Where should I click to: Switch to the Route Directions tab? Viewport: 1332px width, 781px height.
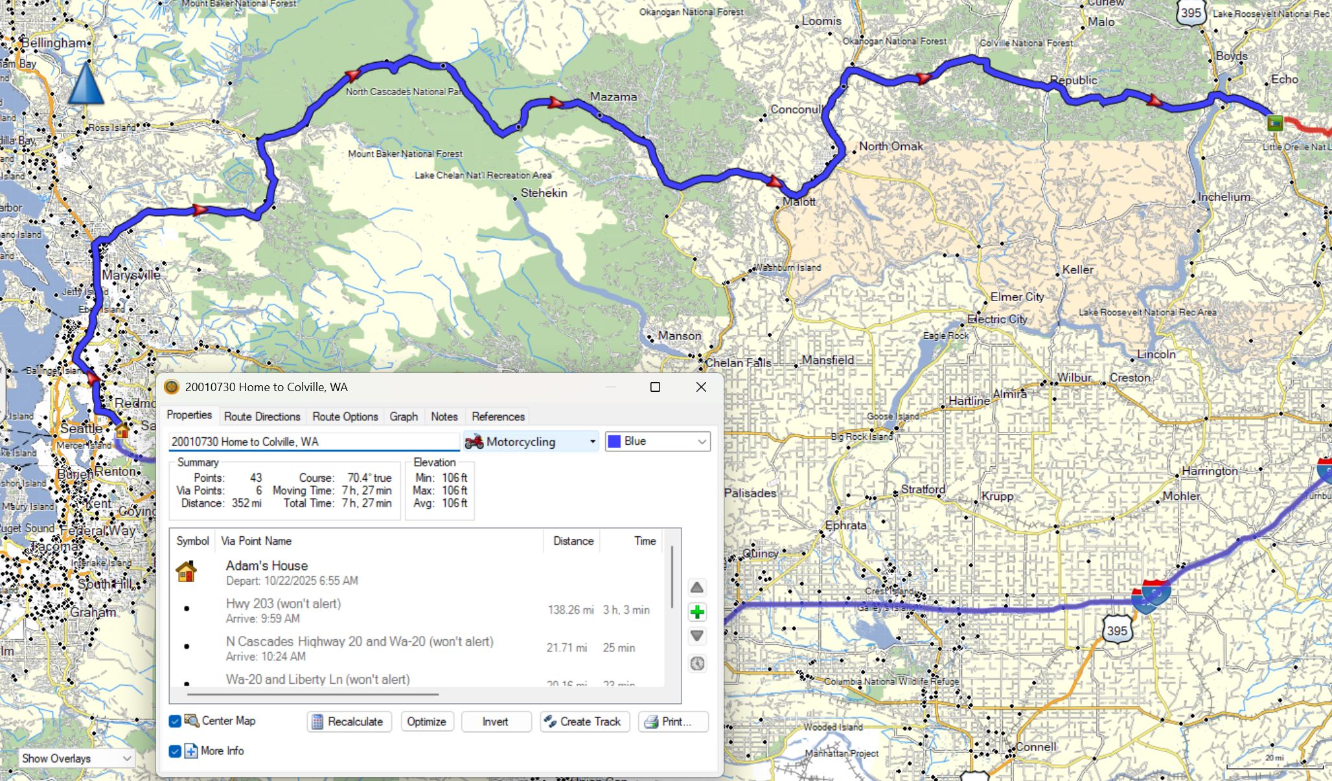[262, 416]
